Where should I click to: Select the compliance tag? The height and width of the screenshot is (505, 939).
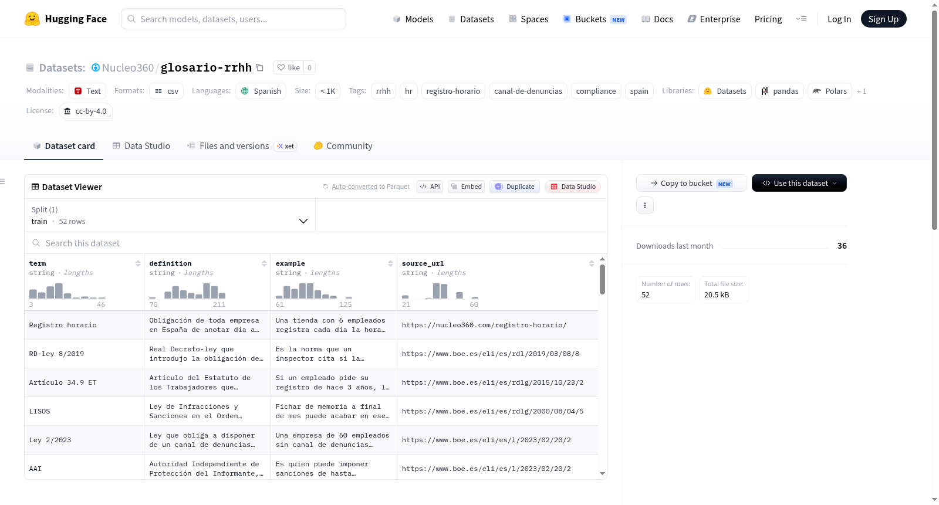pyautogui.click(x=596, y=91)
